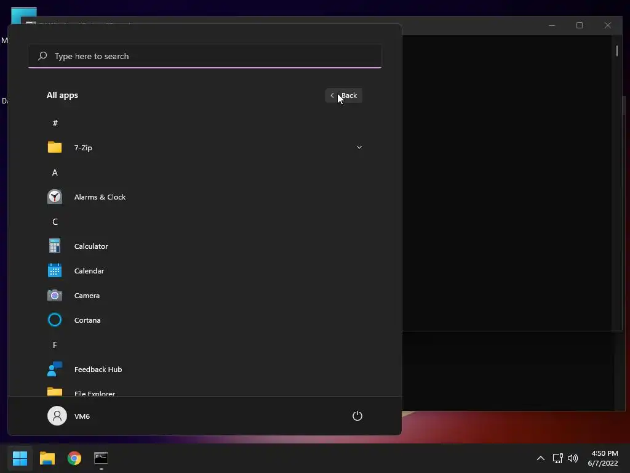Close the Command Prompt window
This screenshot has width=630, height=473.
click(x=607, y=25)
